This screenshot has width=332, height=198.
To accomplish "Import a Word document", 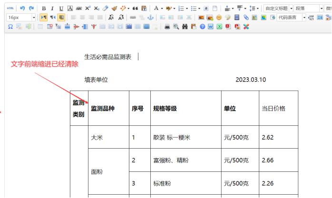I will [x=211, y=27].
